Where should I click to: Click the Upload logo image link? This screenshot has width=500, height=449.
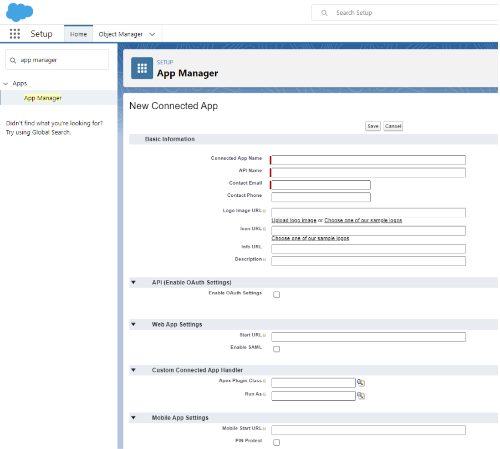tap(294, 221)
